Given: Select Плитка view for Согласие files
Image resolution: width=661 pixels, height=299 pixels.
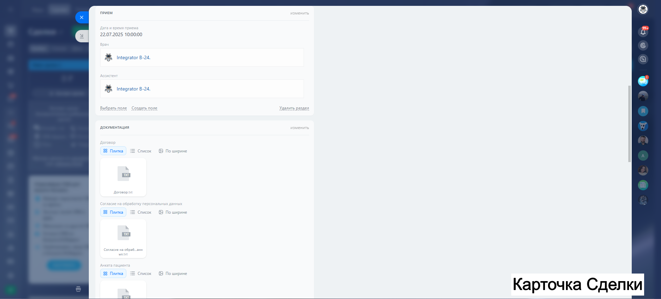Looking at the screenshot, I should pos(113,212).
